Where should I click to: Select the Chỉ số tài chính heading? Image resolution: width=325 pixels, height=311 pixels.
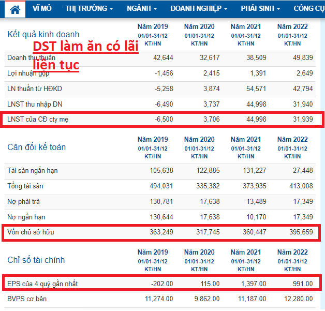(x=36, y=260)
